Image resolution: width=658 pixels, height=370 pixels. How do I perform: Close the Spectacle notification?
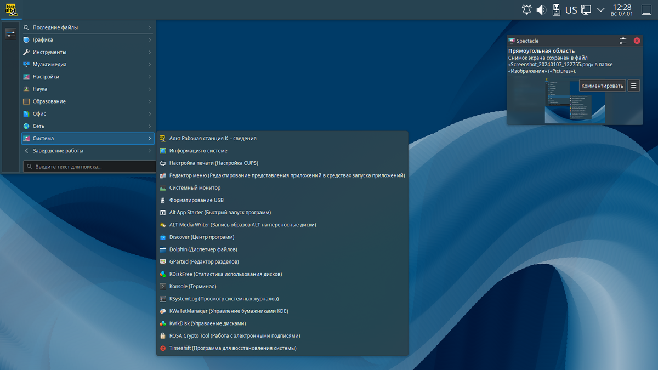point(637,41)
